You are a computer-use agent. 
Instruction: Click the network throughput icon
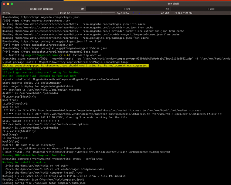click(x=119, y=13)
